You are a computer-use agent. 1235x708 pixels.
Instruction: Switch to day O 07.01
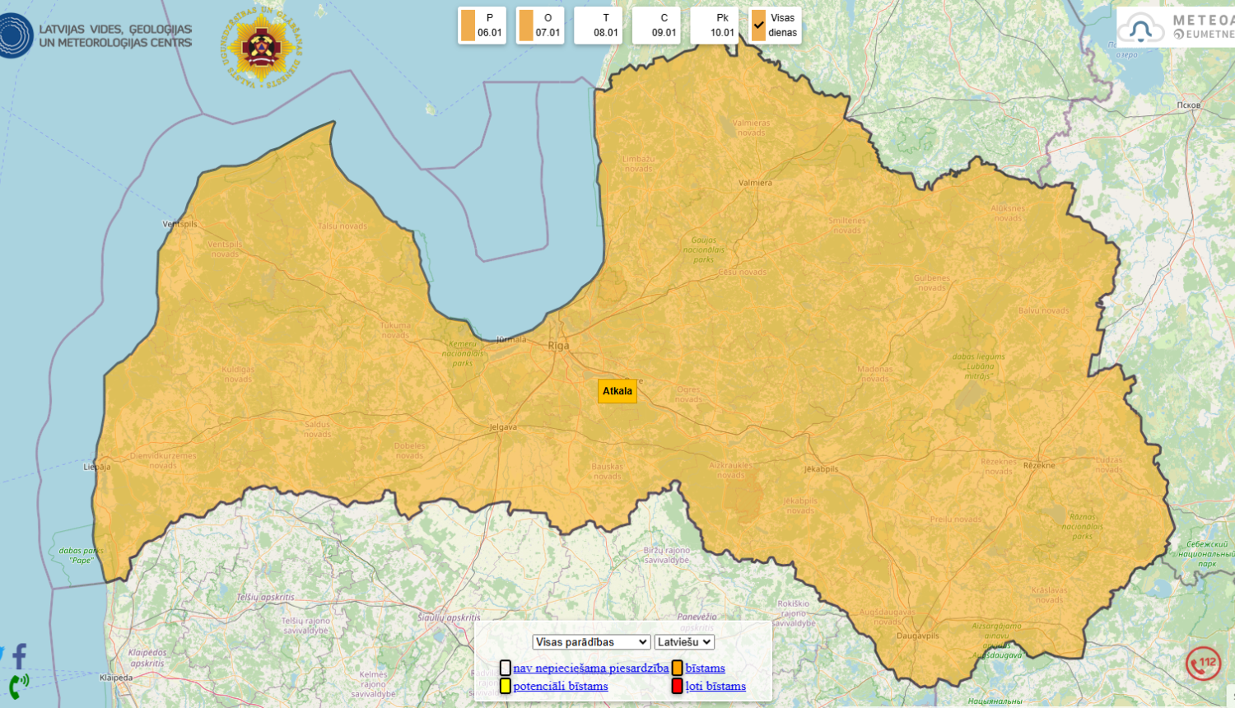click(x=540, y=26)
